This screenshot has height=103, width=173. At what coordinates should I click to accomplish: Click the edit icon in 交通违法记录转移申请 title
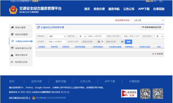click(x=38, y=27)
